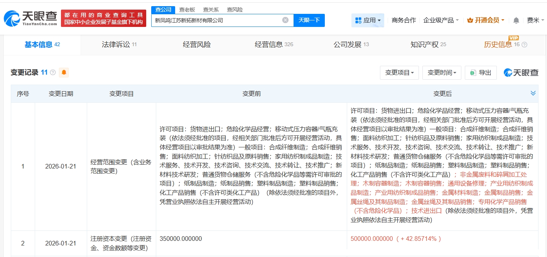Click help icon next to 变更记录 count
Image resolution: width=547 pixels, height=257 pixels.
click(53, 72)
